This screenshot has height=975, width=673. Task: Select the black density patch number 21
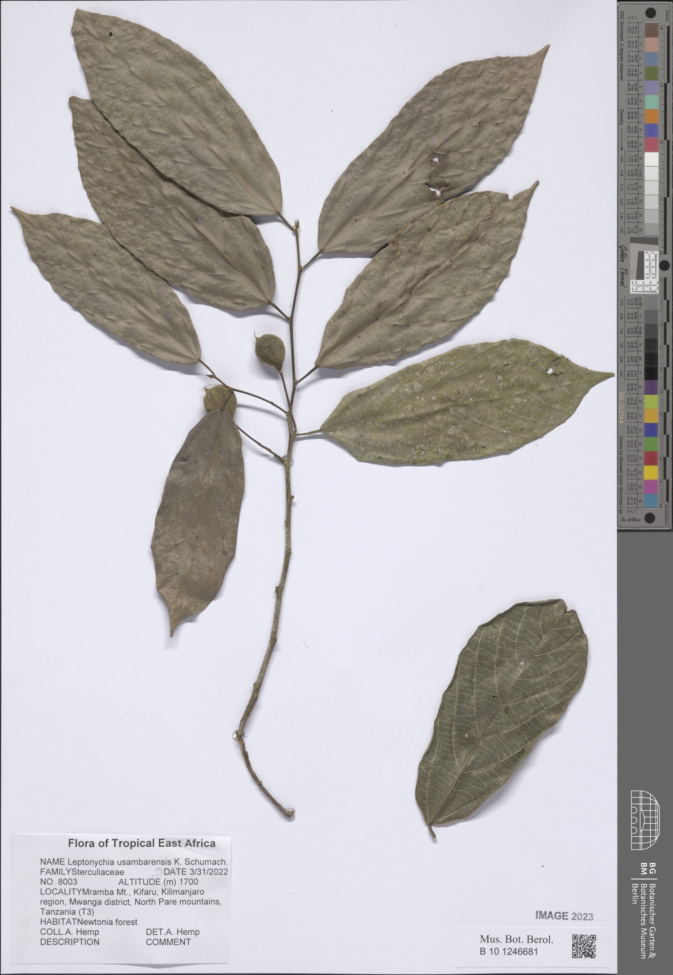651,373
